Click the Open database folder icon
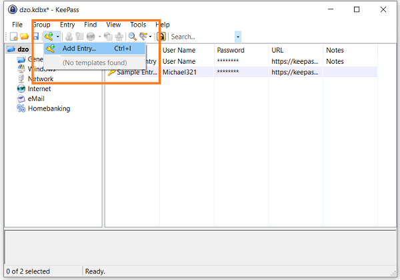 25,37
